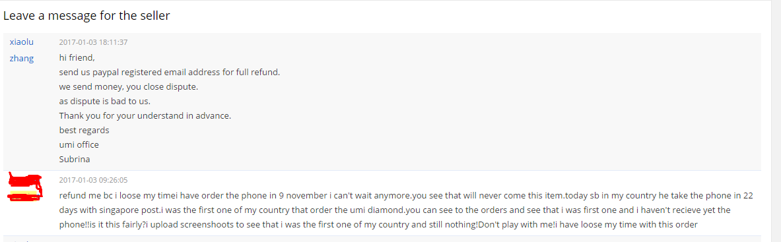This screenshot has width=781, height=242.
Task: Select the 2017-01-03 09:26:05 timestamp
Action: tap(93, 180)
